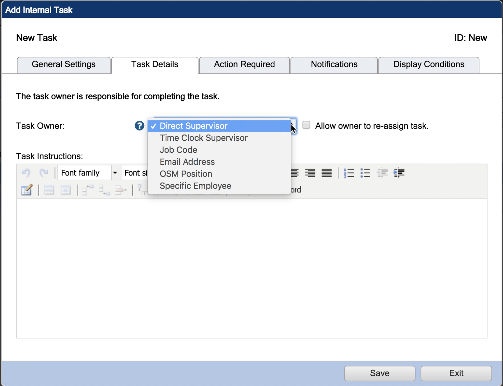Click the Redo icon in the editor toolbar

(44, 173)
